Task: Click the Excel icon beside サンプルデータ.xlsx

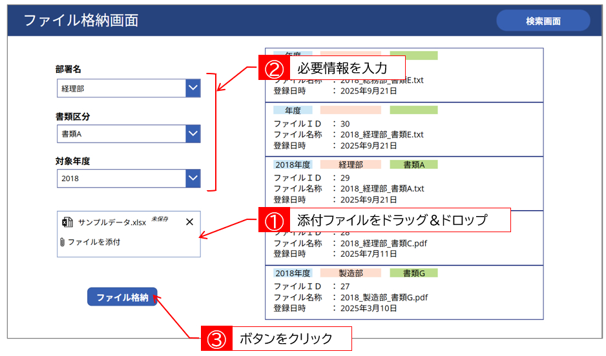Action: coord(67,222)
